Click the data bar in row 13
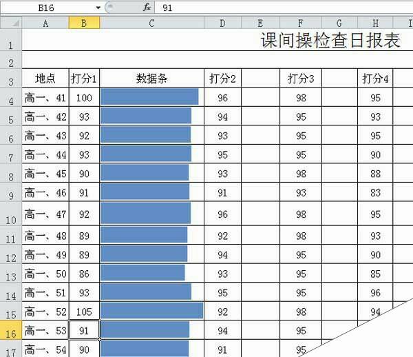This screenshot has height=357, width=413. click(x=142, y=273)
